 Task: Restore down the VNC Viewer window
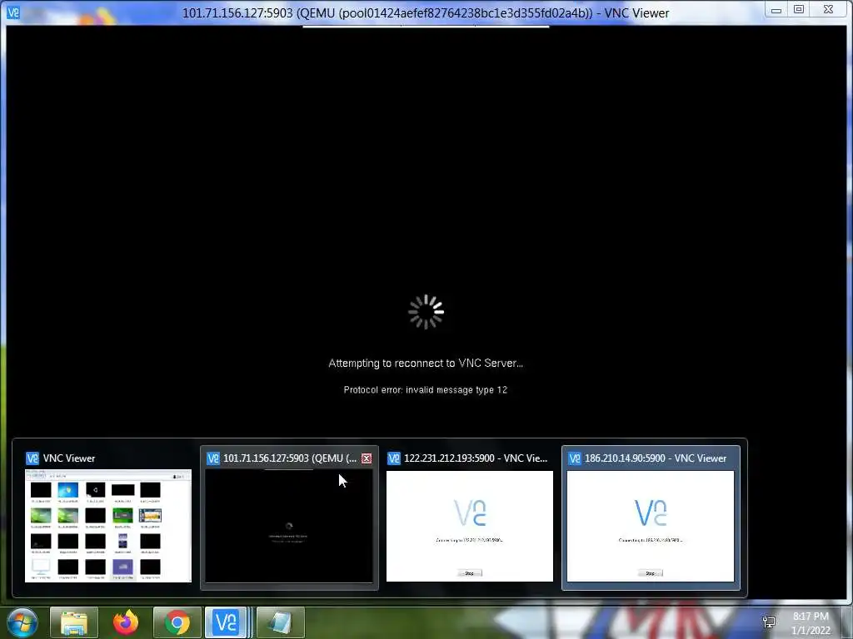click(799, 10)
